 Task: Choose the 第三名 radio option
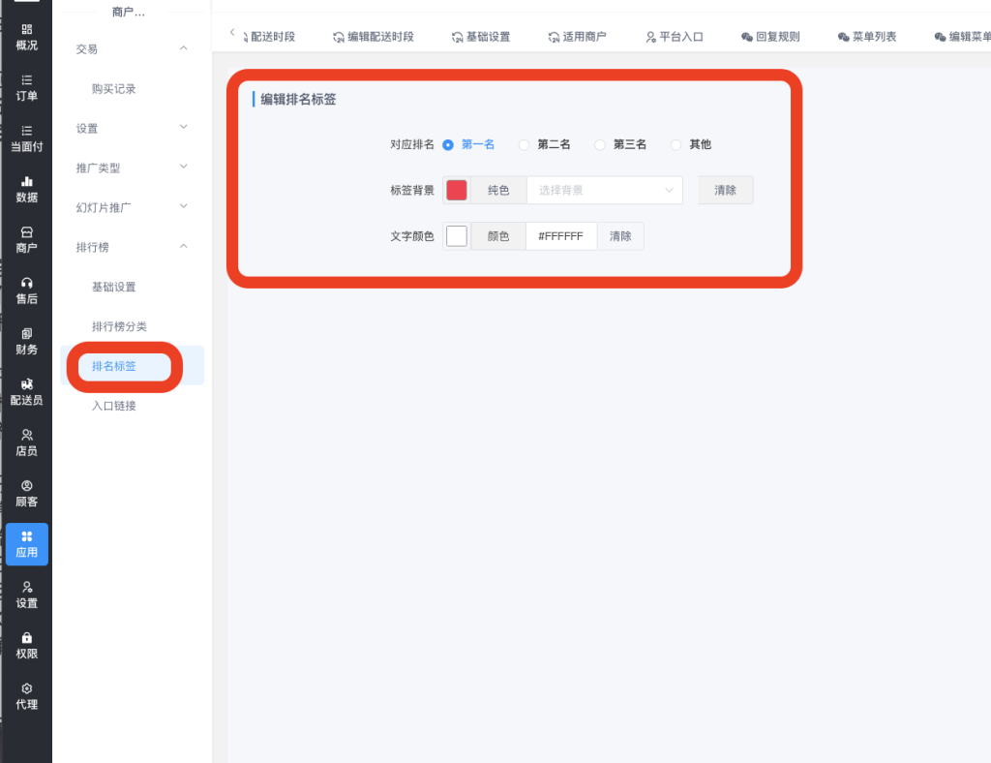pyautogui.click(x=600, y=144)
